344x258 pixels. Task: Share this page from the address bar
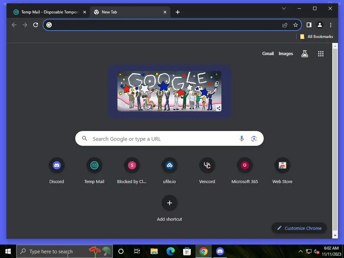click(x=285, y=25)
